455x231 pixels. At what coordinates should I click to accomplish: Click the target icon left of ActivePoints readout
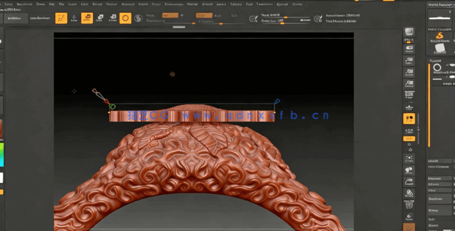(318, 19)
